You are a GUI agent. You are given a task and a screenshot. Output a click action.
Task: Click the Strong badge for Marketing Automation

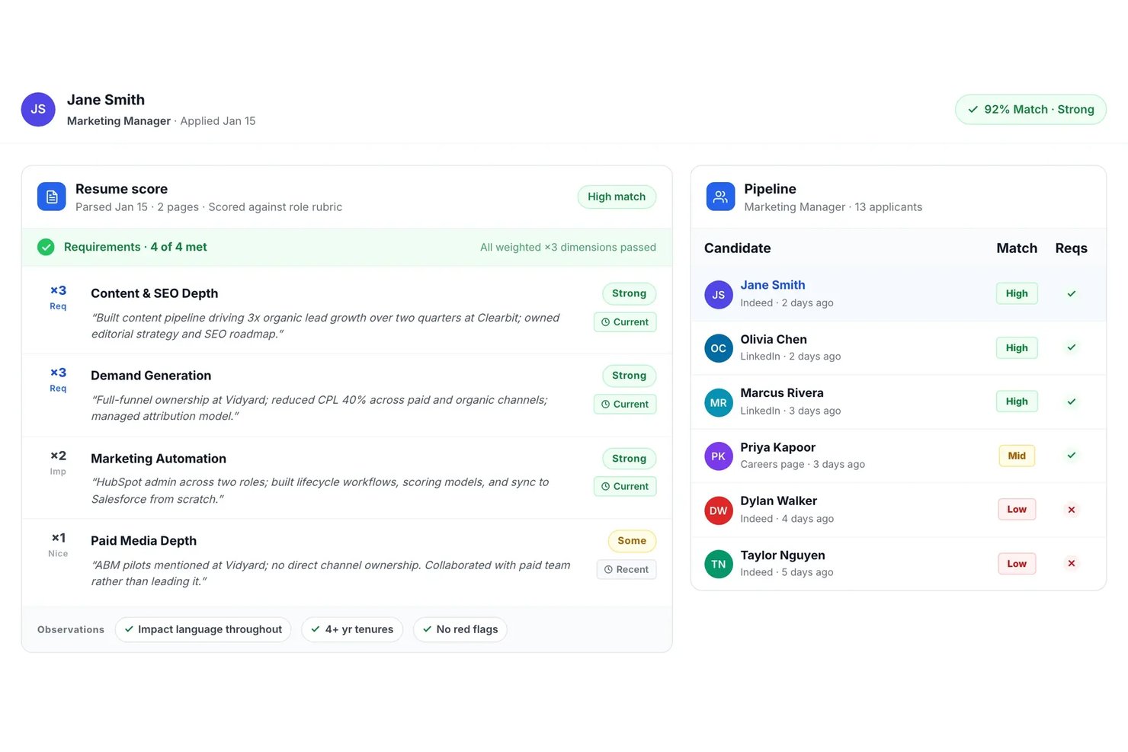coord(629,459)
